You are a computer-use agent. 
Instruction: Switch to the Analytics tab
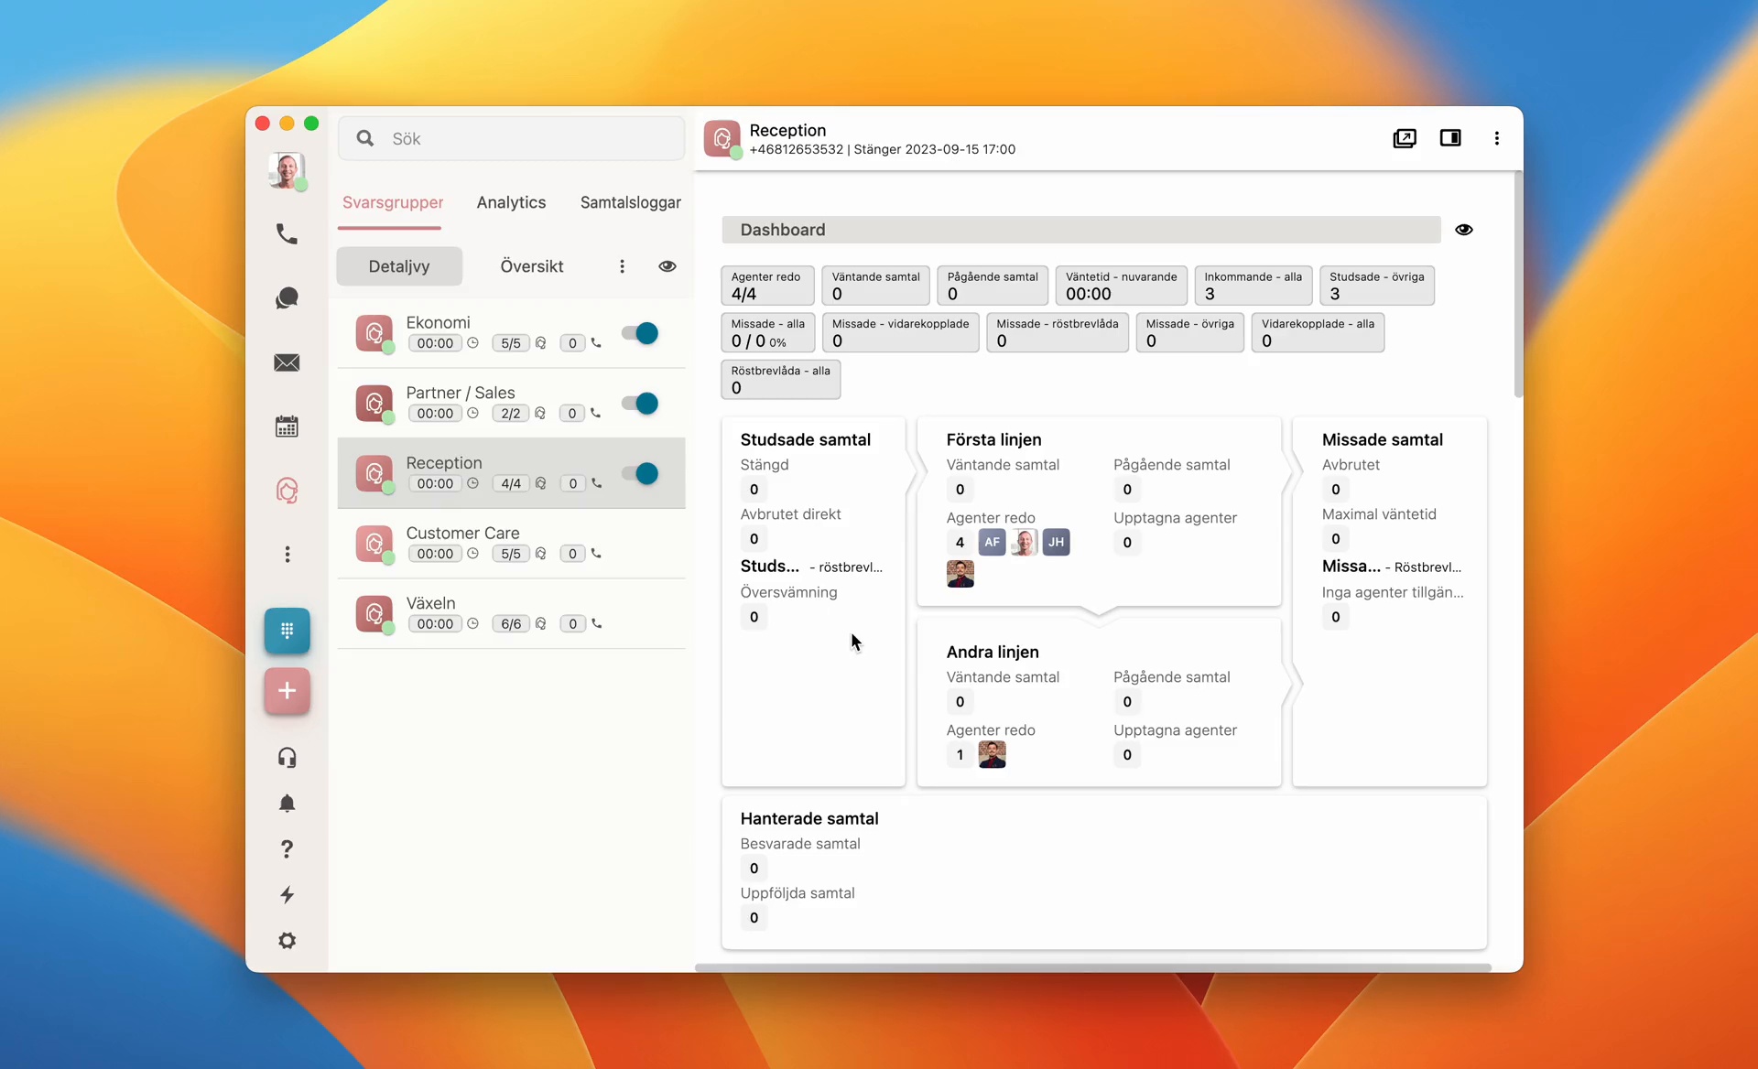click(511, 202)
